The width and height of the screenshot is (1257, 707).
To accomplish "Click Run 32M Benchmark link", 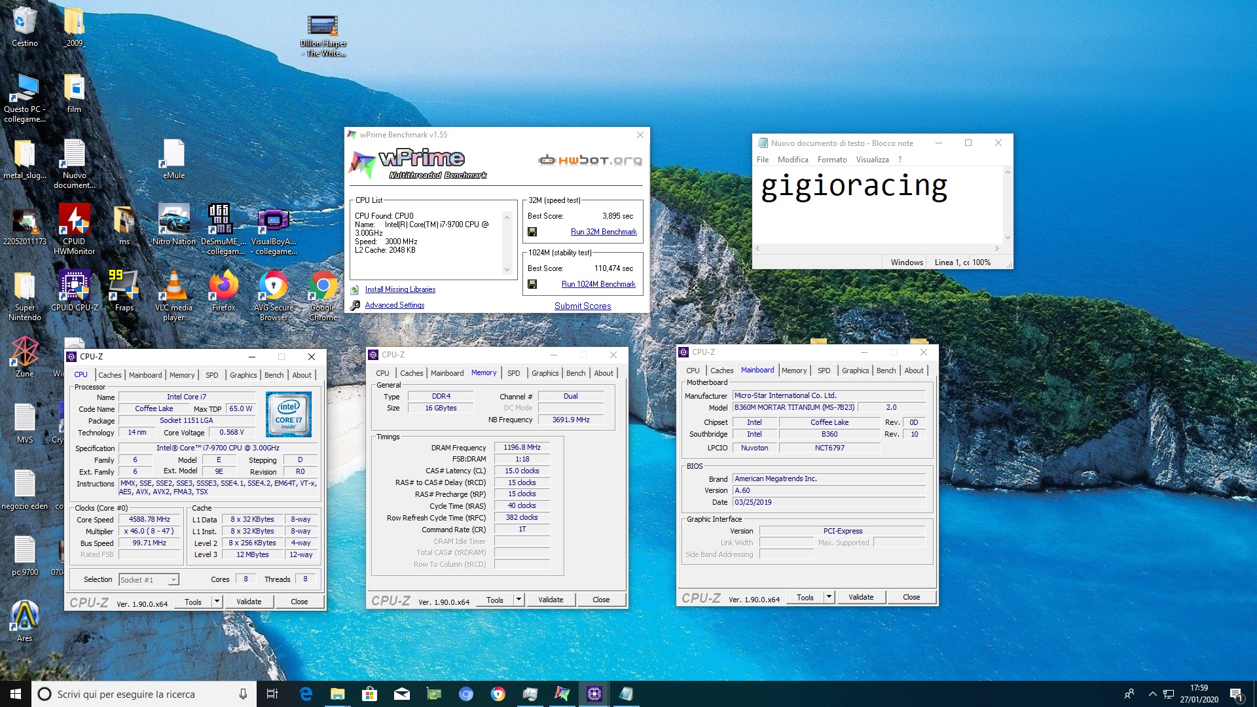I will coord(604,232).
